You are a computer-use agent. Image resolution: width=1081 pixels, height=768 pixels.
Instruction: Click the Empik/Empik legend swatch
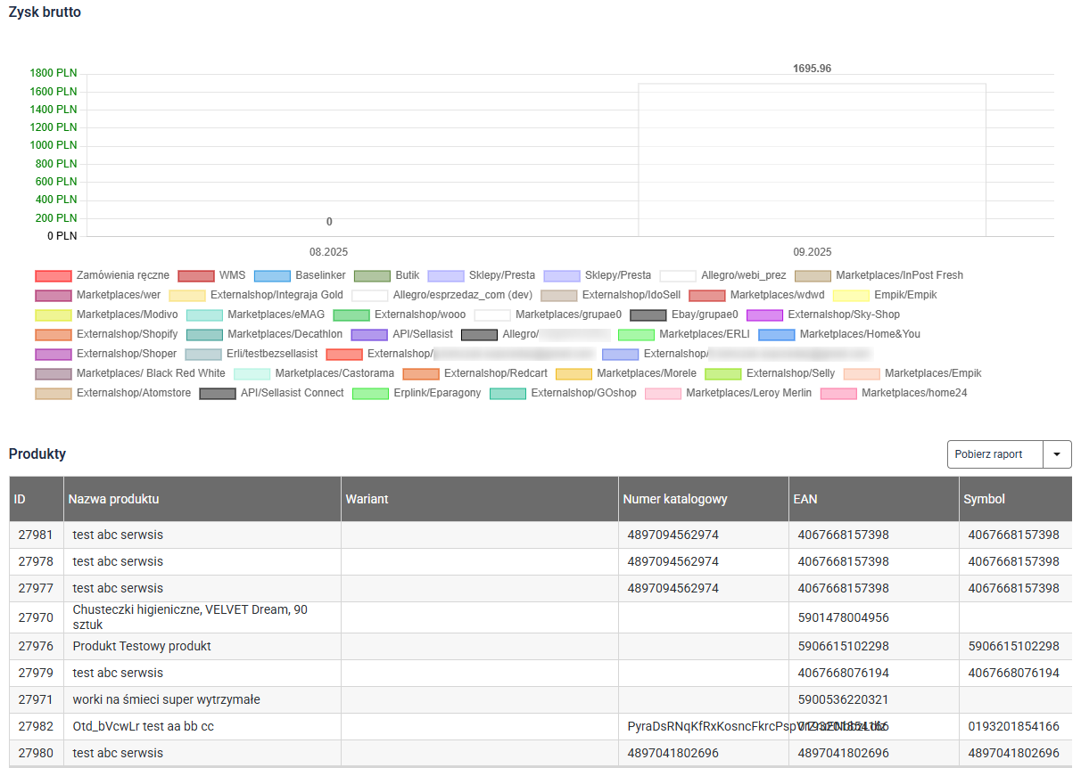851,296
